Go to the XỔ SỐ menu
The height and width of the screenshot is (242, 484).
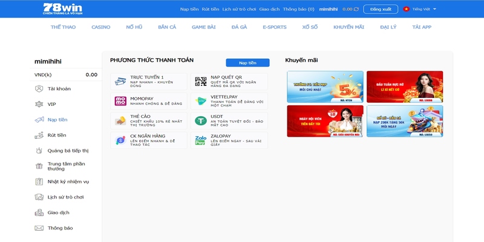(310, 28)
